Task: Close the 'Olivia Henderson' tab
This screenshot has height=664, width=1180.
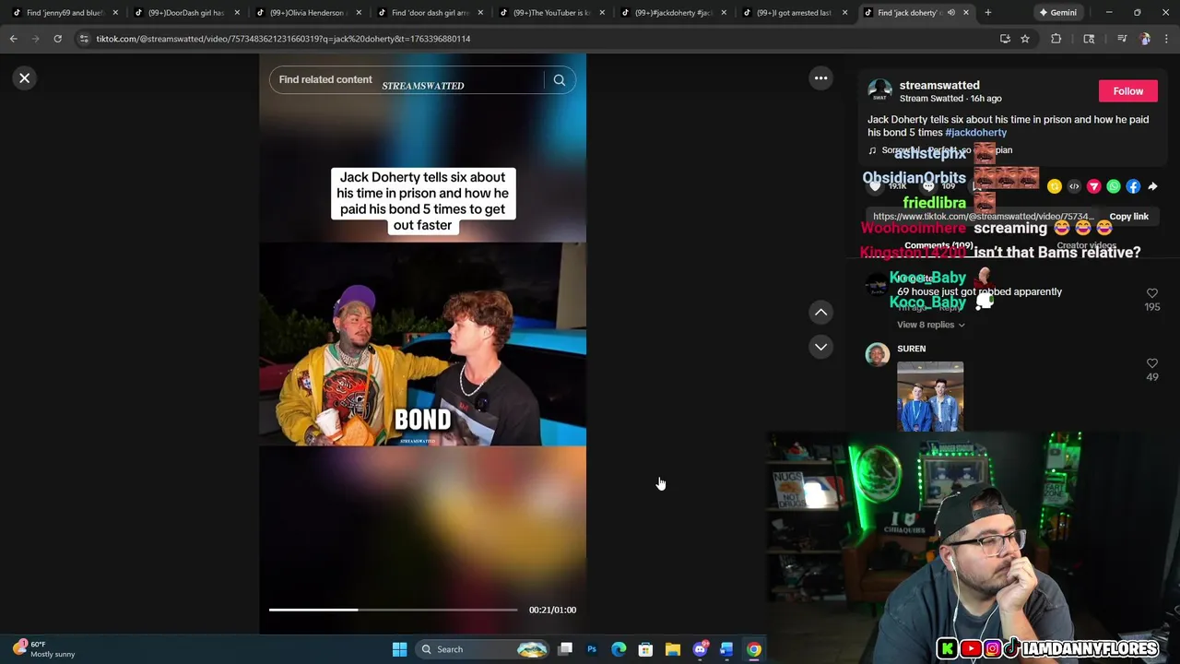Action: click(359, 13)
